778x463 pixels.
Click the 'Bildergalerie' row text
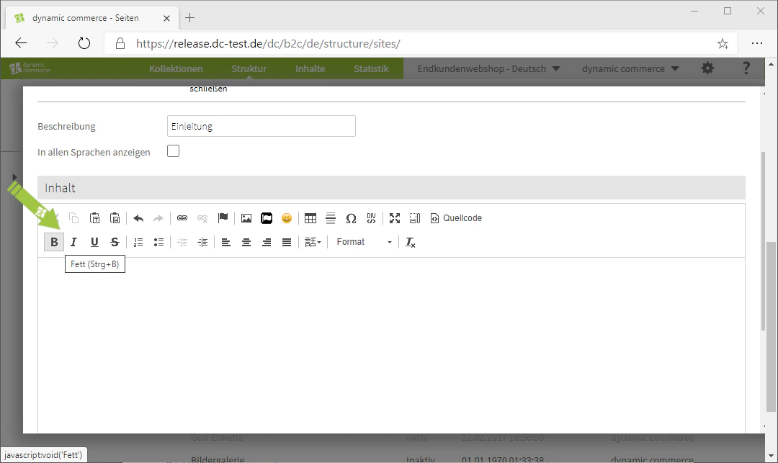[x=218, y=459]
